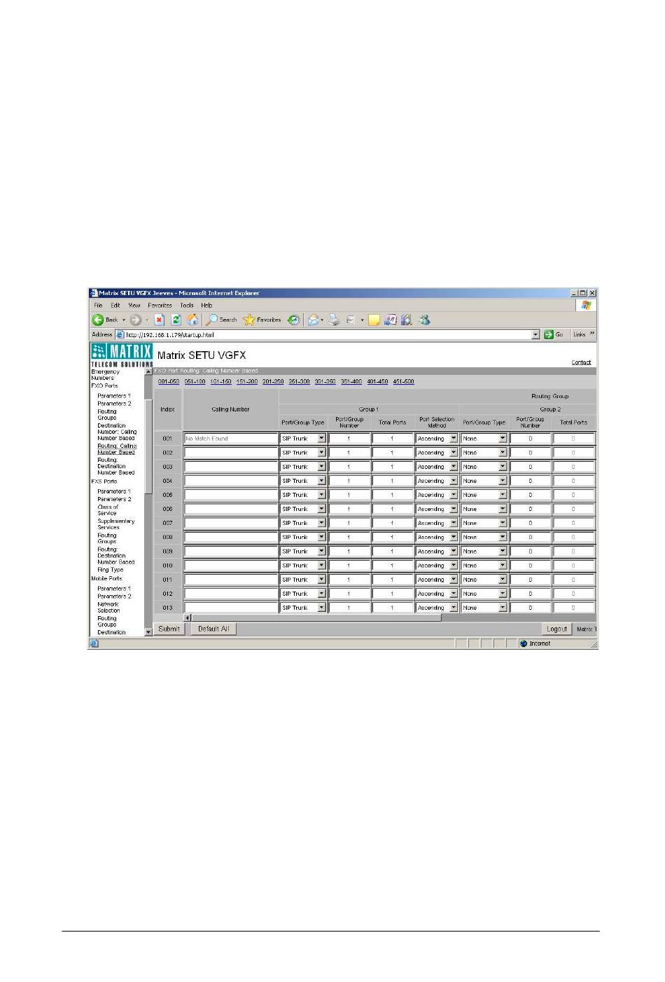Click the table's horizontal scrollbar left arrow
The image size is (665, 982).
pyautogui.click(x=188, y=618)
